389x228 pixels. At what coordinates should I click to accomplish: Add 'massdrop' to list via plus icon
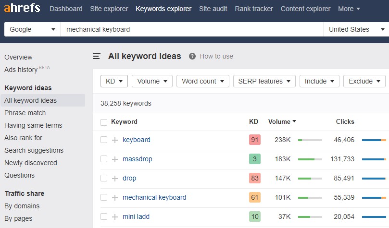pyautogui.click(x=115, y=159)
